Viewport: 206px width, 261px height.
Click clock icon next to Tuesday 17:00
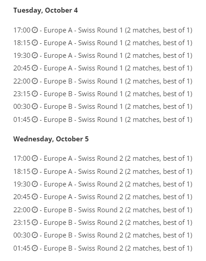[35, 30]
